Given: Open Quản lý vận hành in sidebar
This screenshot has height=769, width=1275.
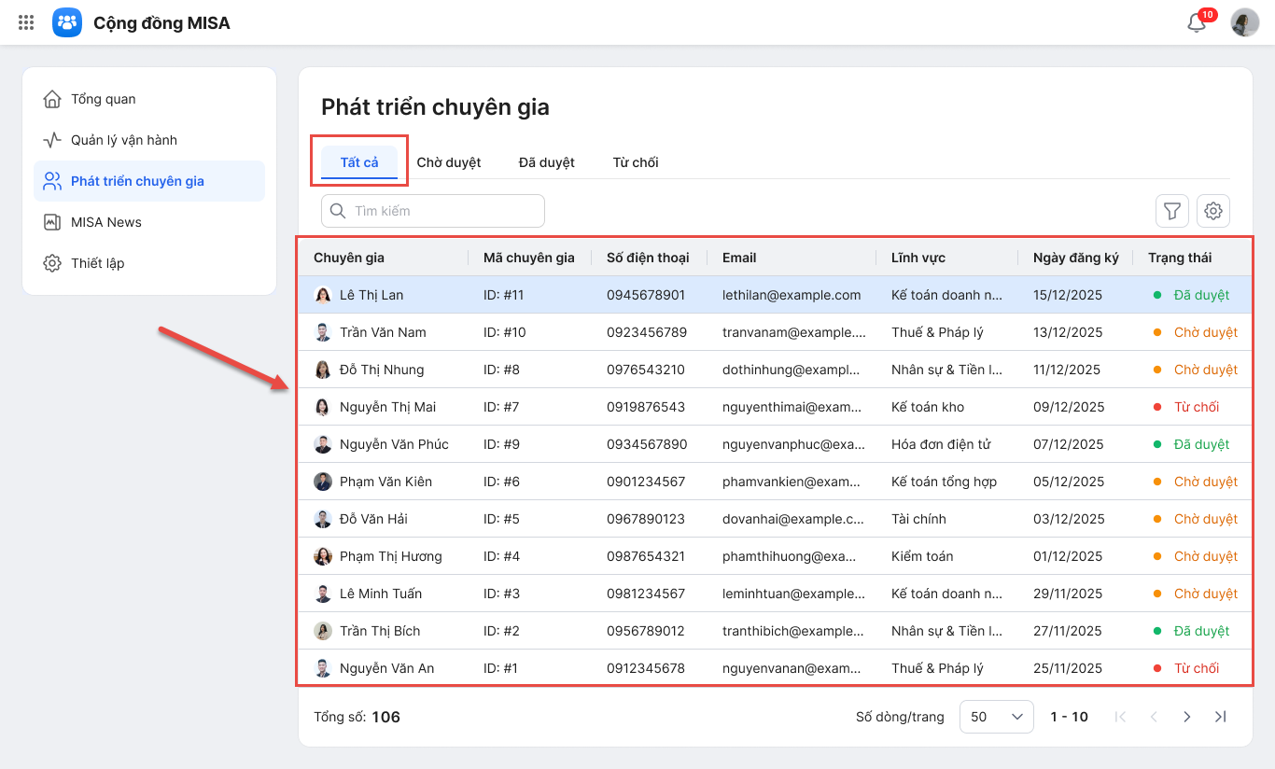Looking at the screenshot, I should click(123, 140).
